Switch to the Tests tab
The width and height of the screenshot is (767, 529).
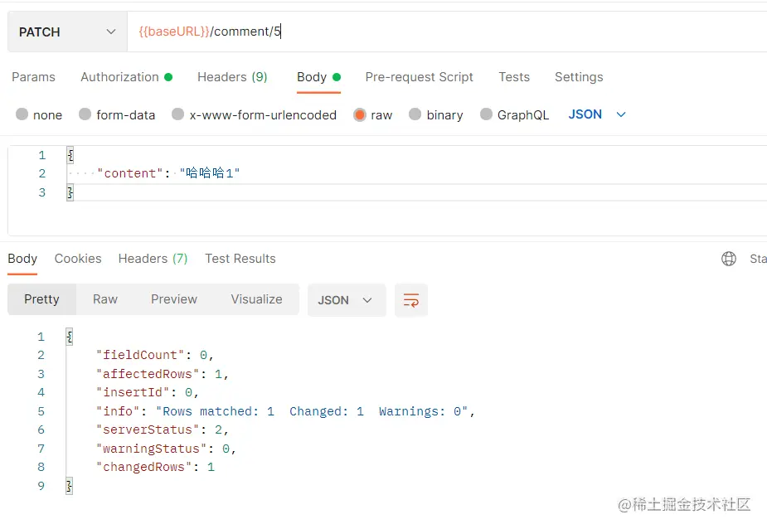(514, 77)
